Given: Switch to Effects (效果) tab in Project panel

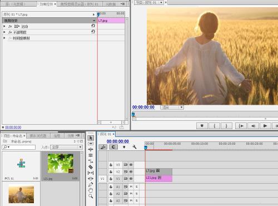Looking at the screenshot, I should click(71, 136).
